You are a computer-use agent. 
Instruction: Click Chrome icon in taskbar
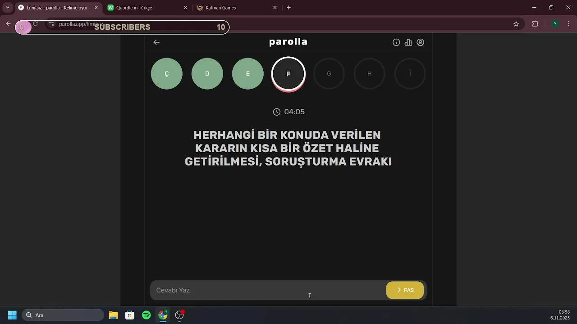tap(163, 315)
